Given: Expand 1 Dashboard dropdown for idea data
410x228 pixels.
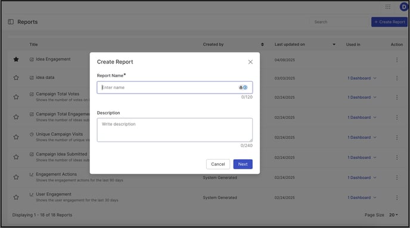Looking at the screenshot, I should click(362, 78).
